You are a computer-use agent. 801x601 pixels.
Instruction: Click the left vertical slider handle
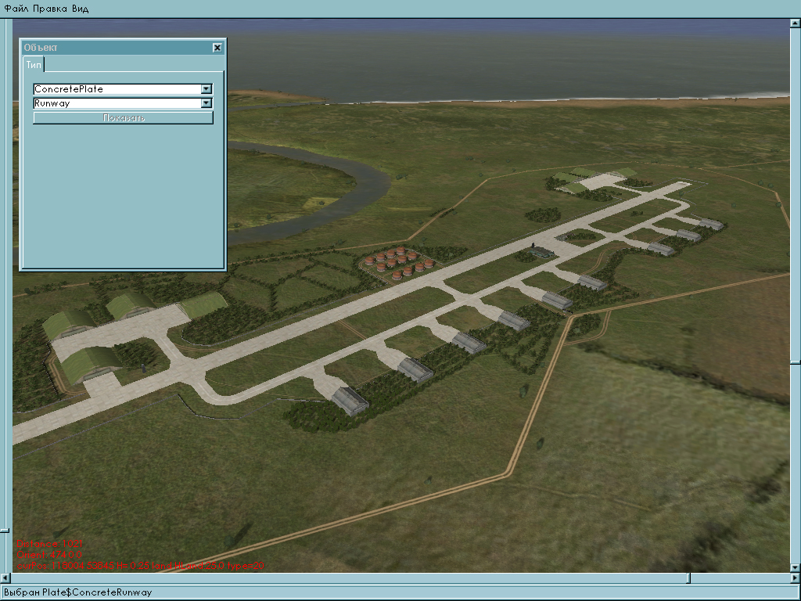click(x=5, y=531)
